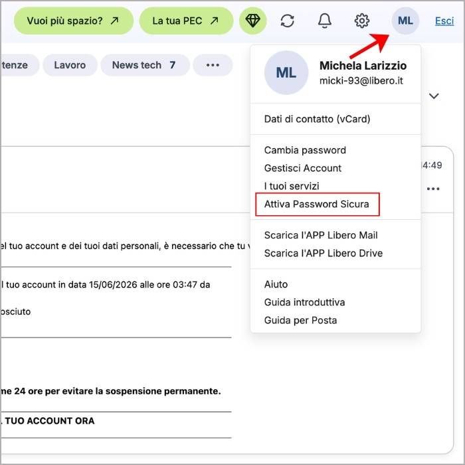This screenshot has width=465, height=465.
Task: Select Attiva Password Sicura
Action: tap(317, 205)
